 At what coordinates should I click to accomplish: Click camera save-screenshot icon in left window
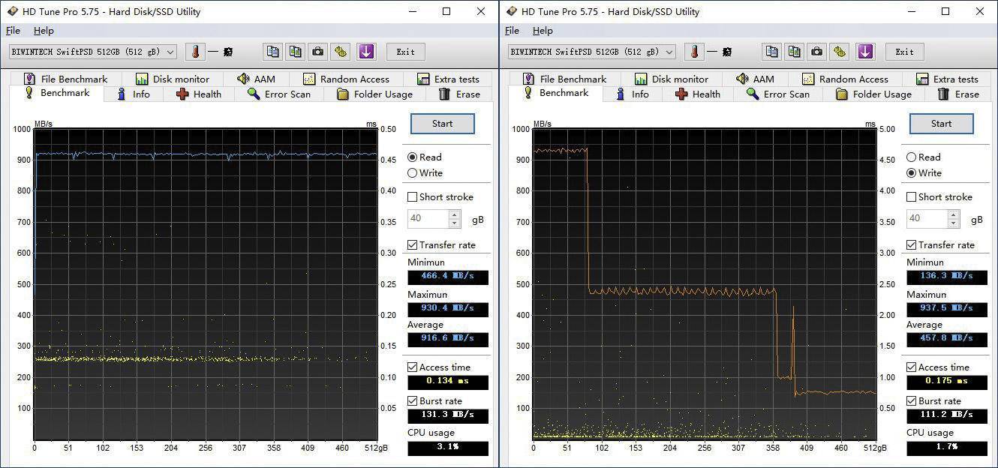(x=318, y=52)
